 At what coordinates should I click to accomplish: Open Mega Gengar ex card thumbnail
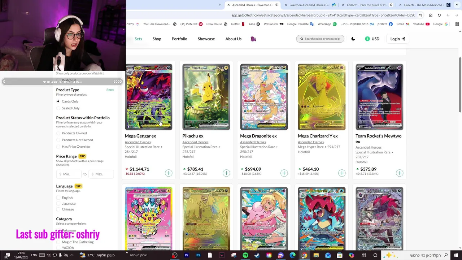tap(148, 97)
